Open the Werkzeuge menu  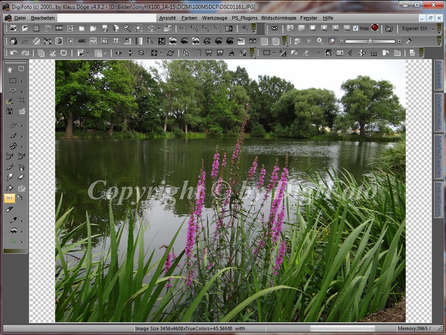click(x=214, y=18)
